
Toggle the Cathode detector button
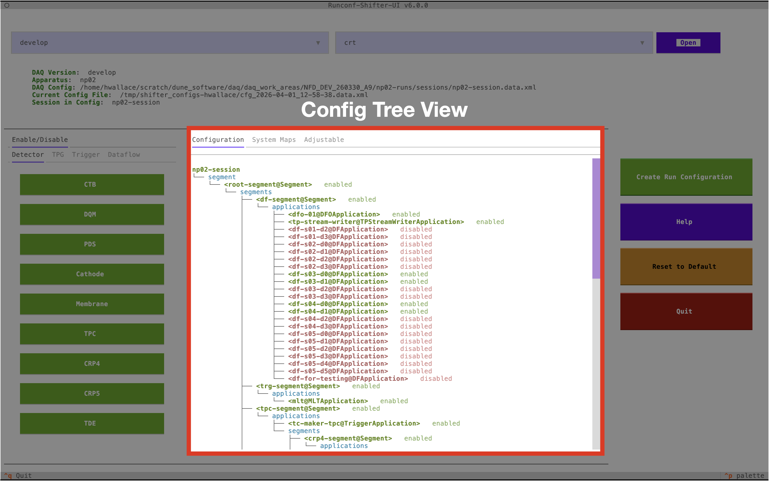pos(92,274)
